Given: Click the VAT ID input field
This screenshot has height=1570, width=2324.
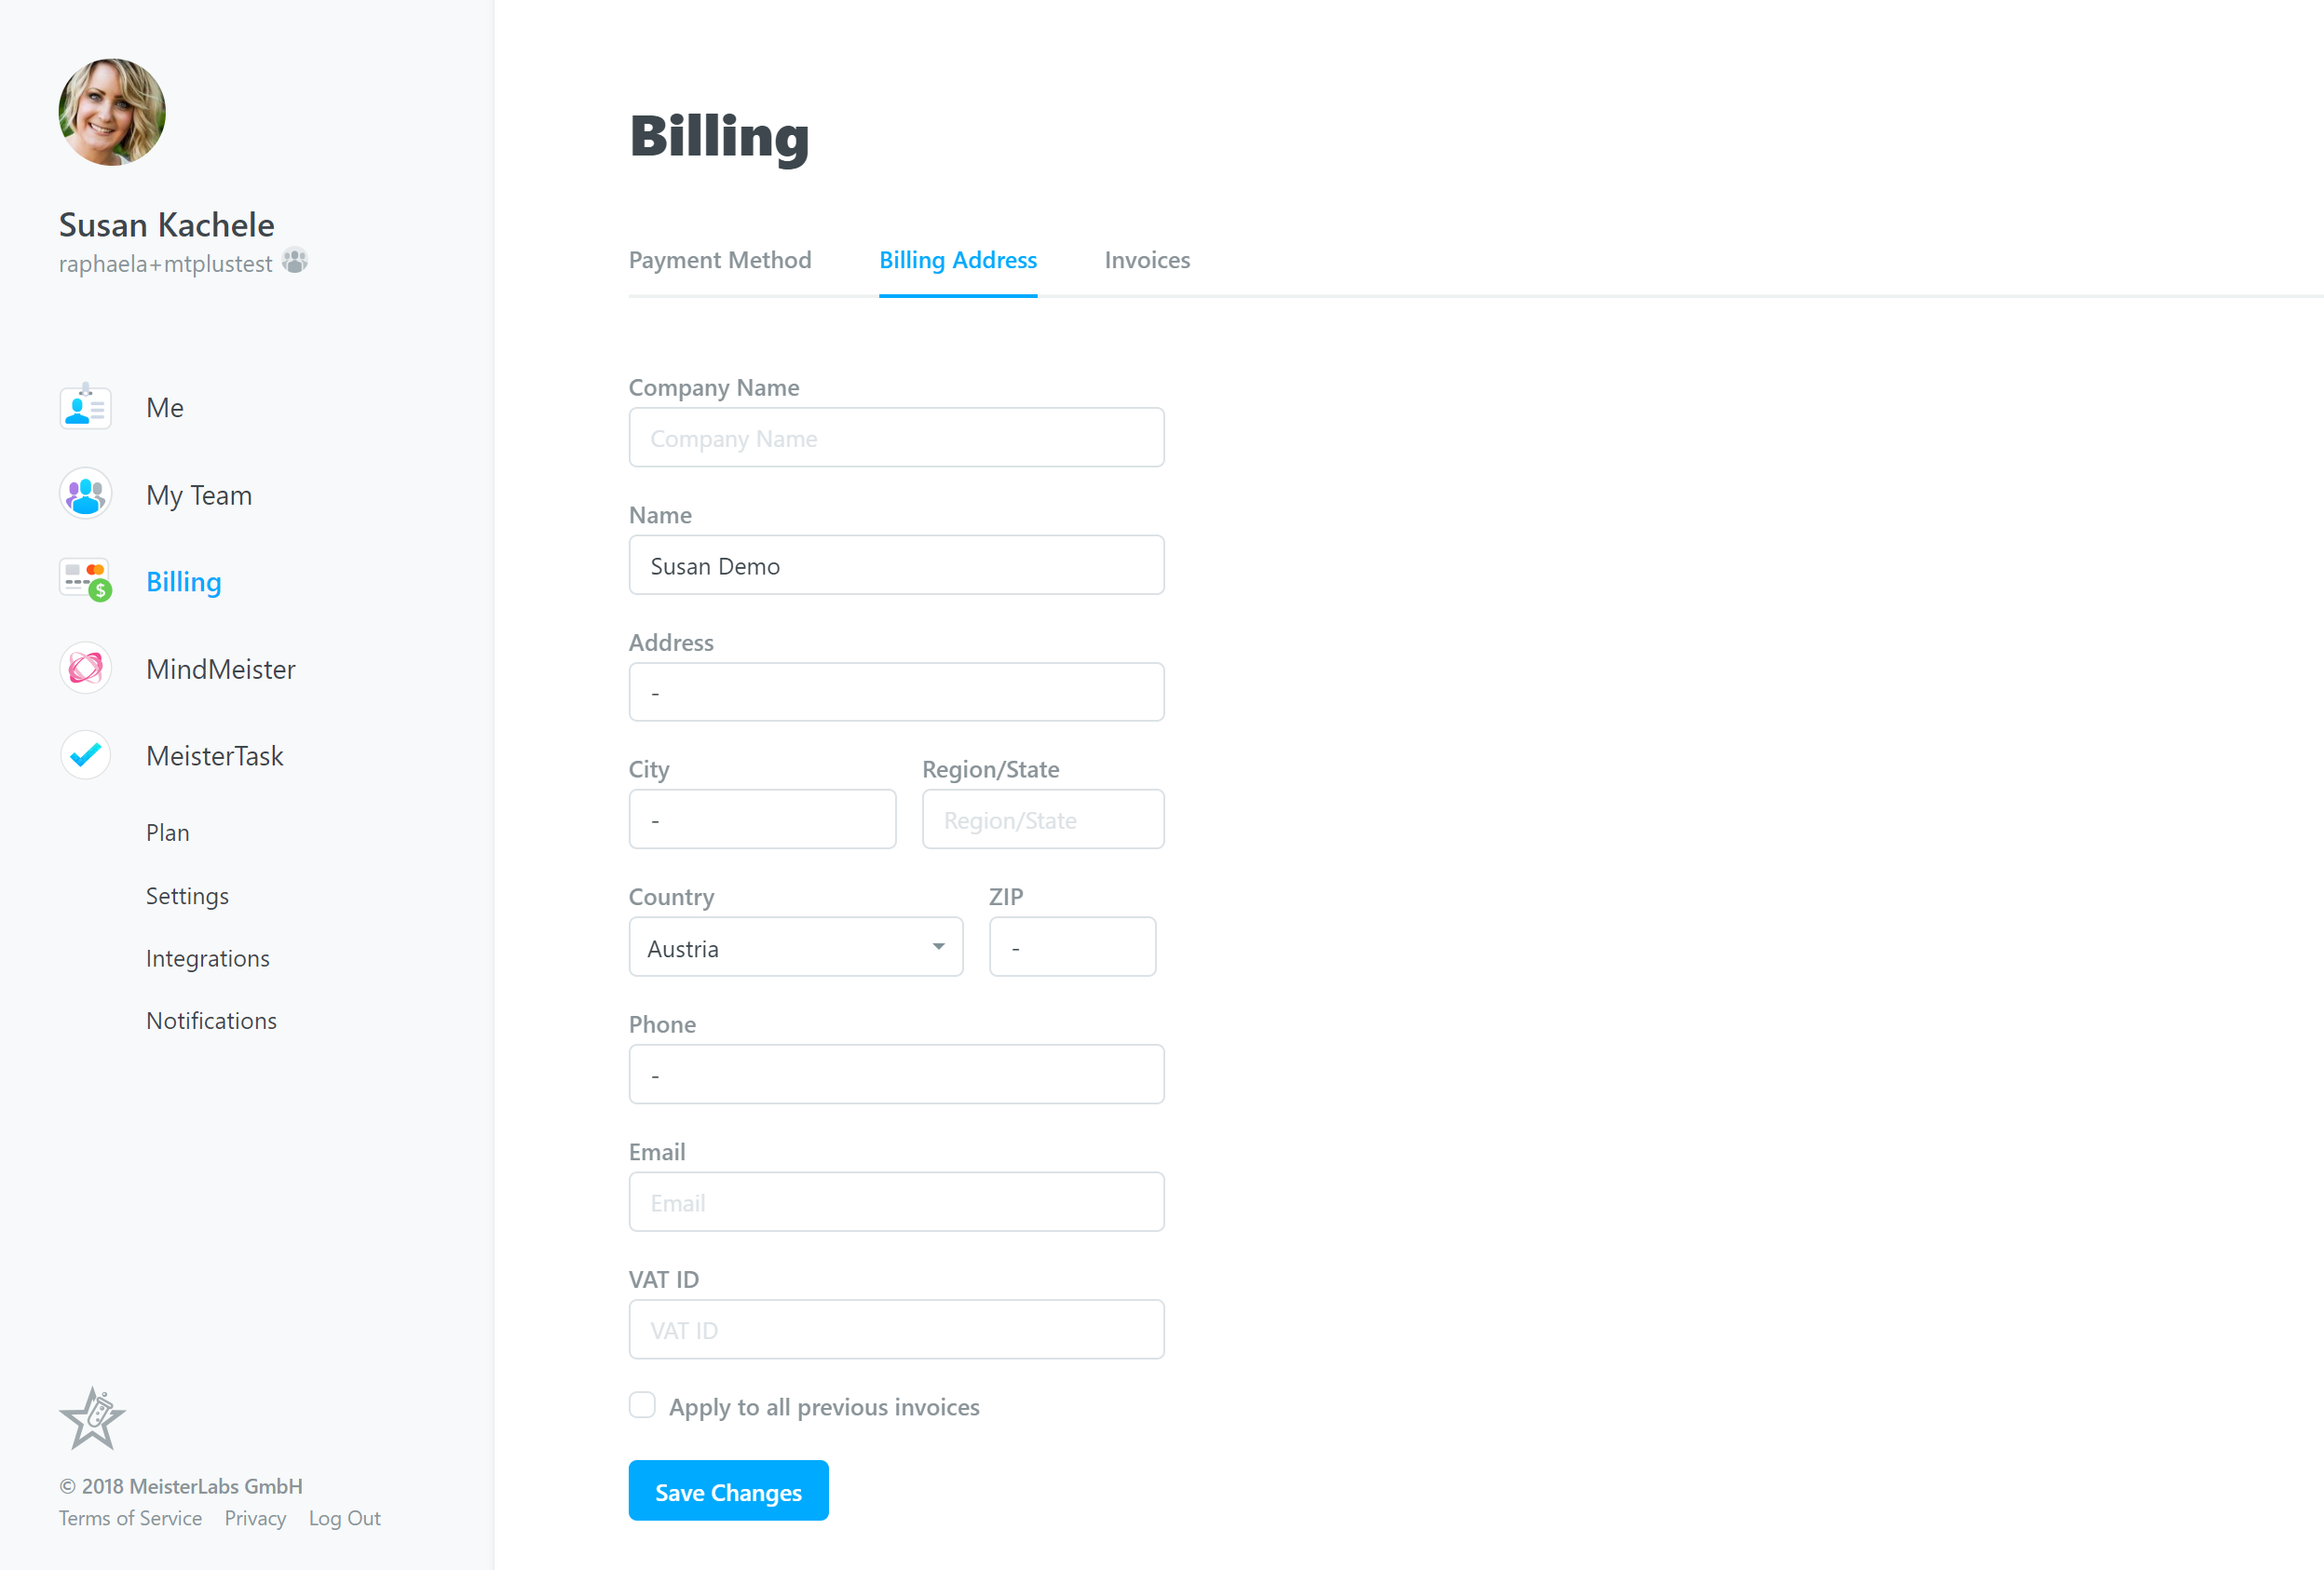Looking at the screenshot, I should point(897,1328).
